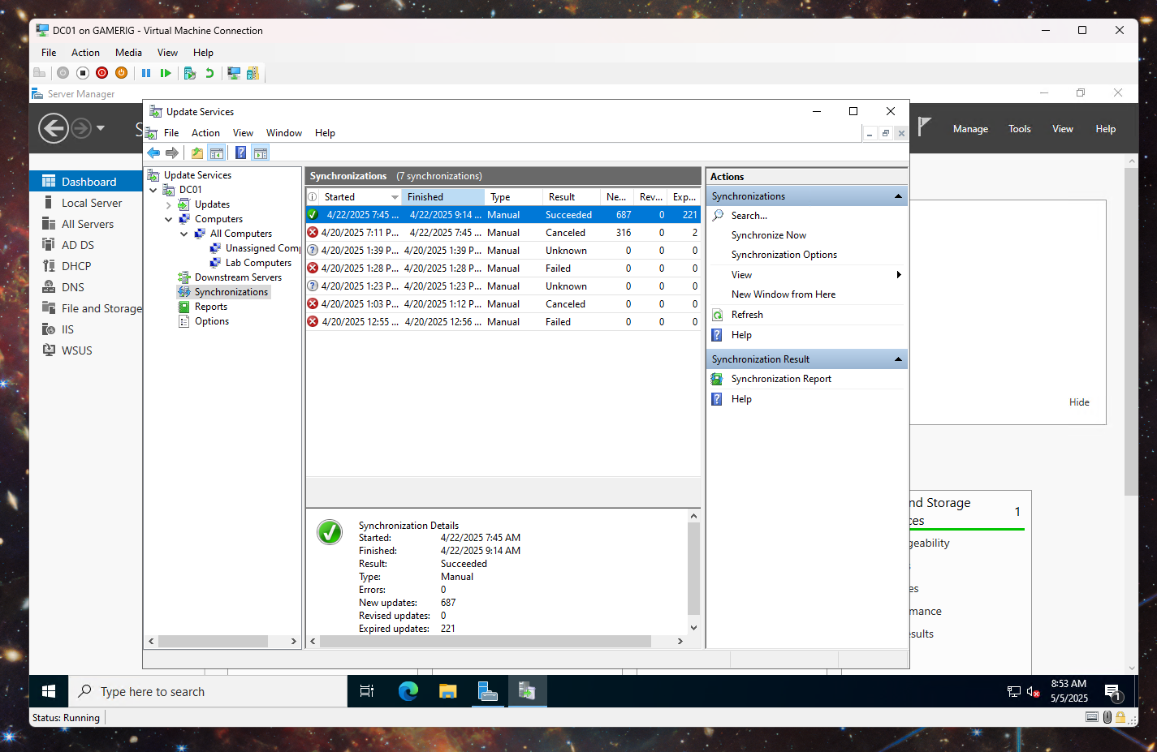Click the green Revert arrow icon
The image size is (1157, 752).
(x=209, y=73)
